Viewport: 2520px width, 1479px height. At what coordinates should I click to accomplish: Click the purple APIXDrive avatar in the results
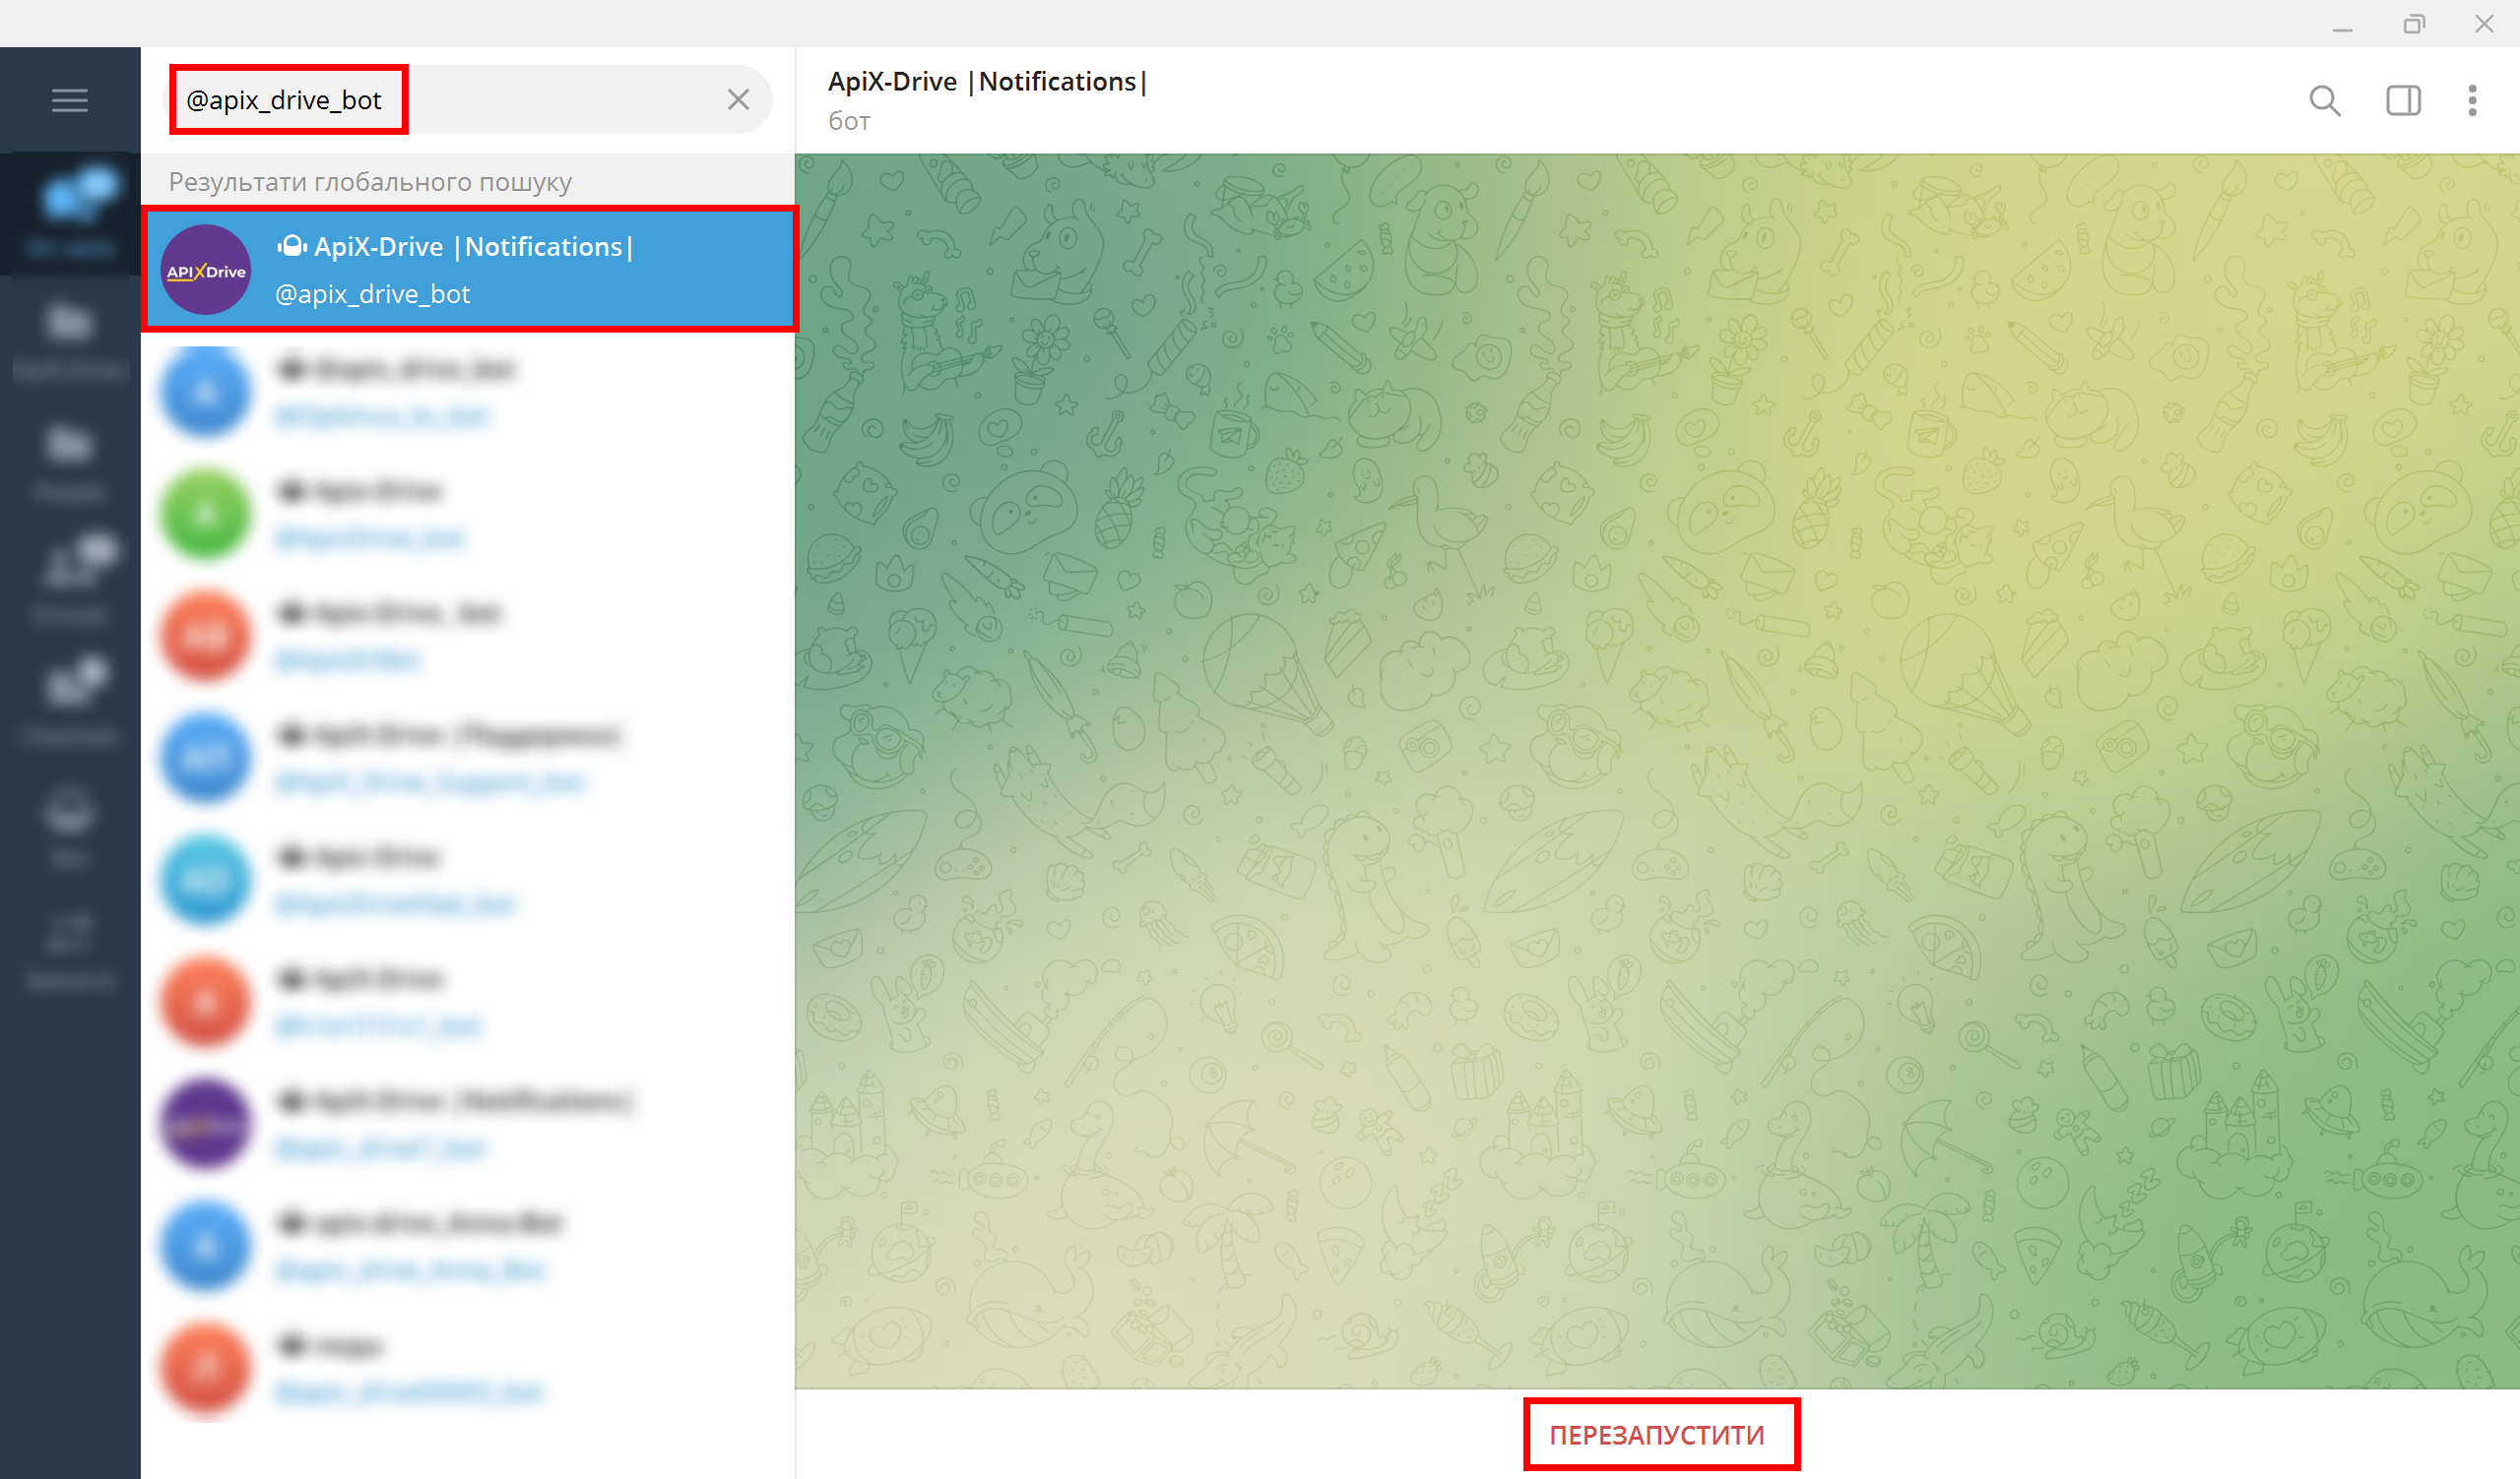click(x=206, y=270)
